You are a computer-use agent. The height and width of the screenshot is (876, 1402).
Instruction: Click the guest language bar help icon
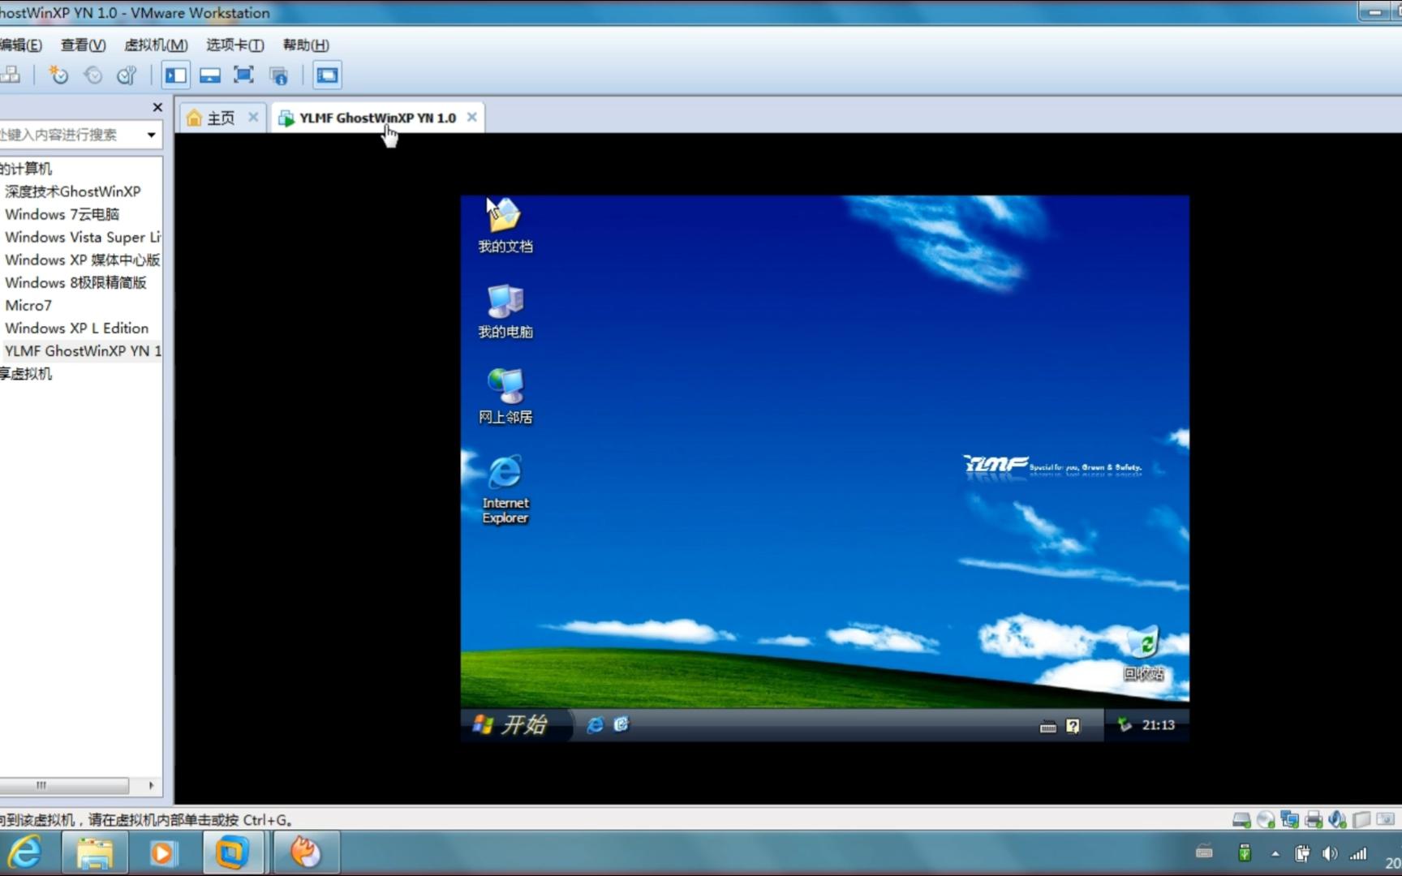(1073, 726)
